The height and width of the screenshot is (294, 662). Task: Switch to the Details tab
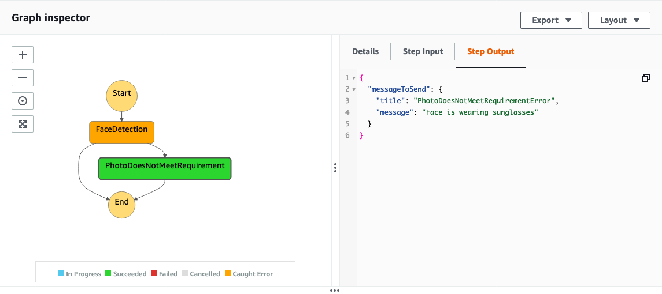365,51
